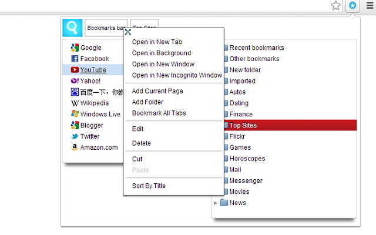Select the News folder label
This screenshot has height=235, width=376.
(237, 203)
